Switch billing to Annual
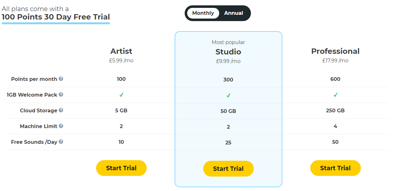The image size is (396, 191). [x=233, y=13]
